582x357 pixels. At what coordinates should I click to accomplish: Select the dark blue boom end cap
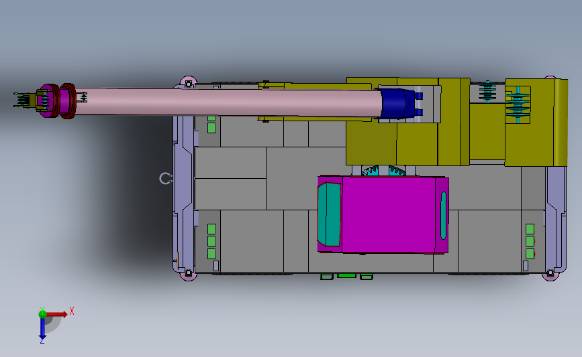398,103
